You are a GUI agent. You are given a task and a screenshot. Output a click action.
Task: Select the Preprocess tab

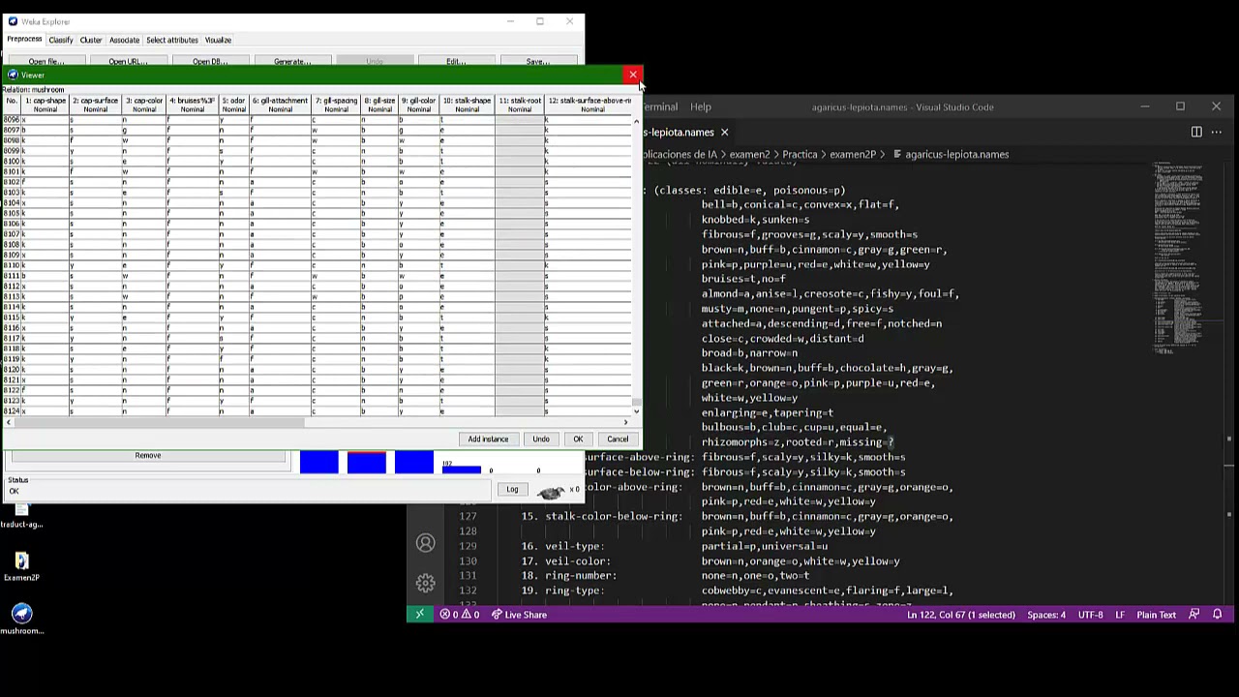pyautogui.click(x=24, y=40)
